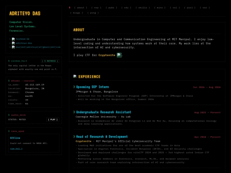
Task: Open the Cryptonite link in About section
Action: (x=107, y=55)
